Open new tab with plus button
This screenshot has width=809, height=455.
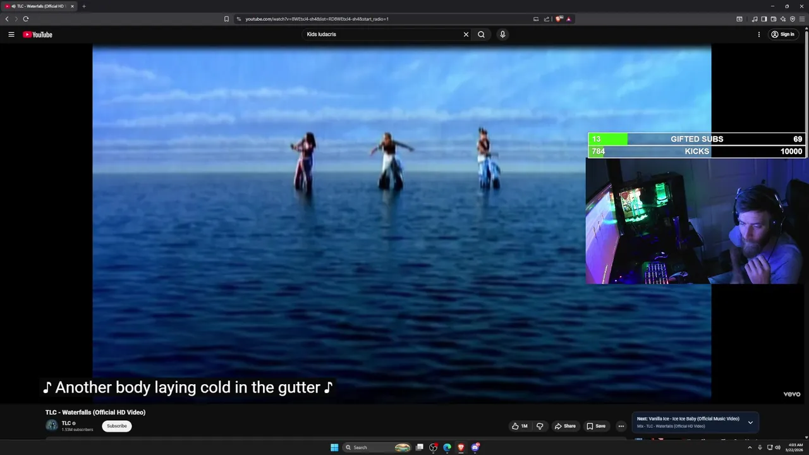pos(83,6)
